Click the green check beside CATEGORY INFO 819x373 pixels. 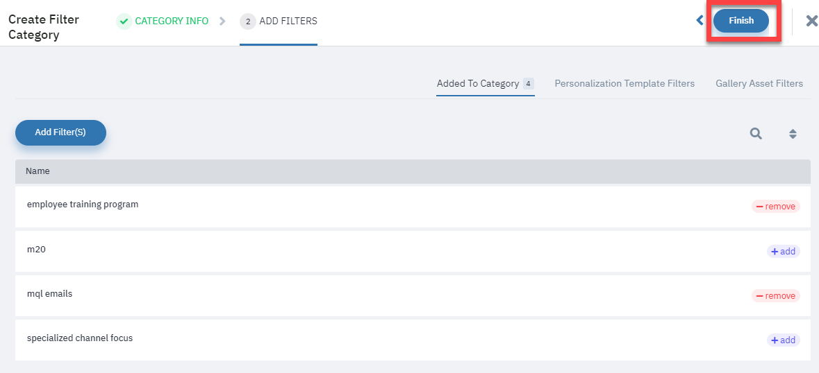coord(124,21)
